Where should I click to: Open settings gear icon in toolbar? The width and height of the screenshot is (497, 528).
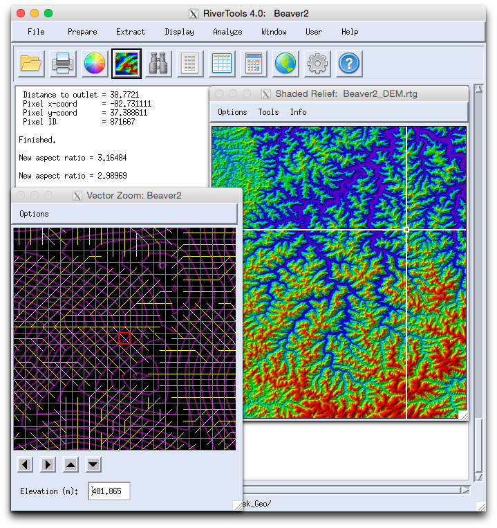[x=317, y=64]
